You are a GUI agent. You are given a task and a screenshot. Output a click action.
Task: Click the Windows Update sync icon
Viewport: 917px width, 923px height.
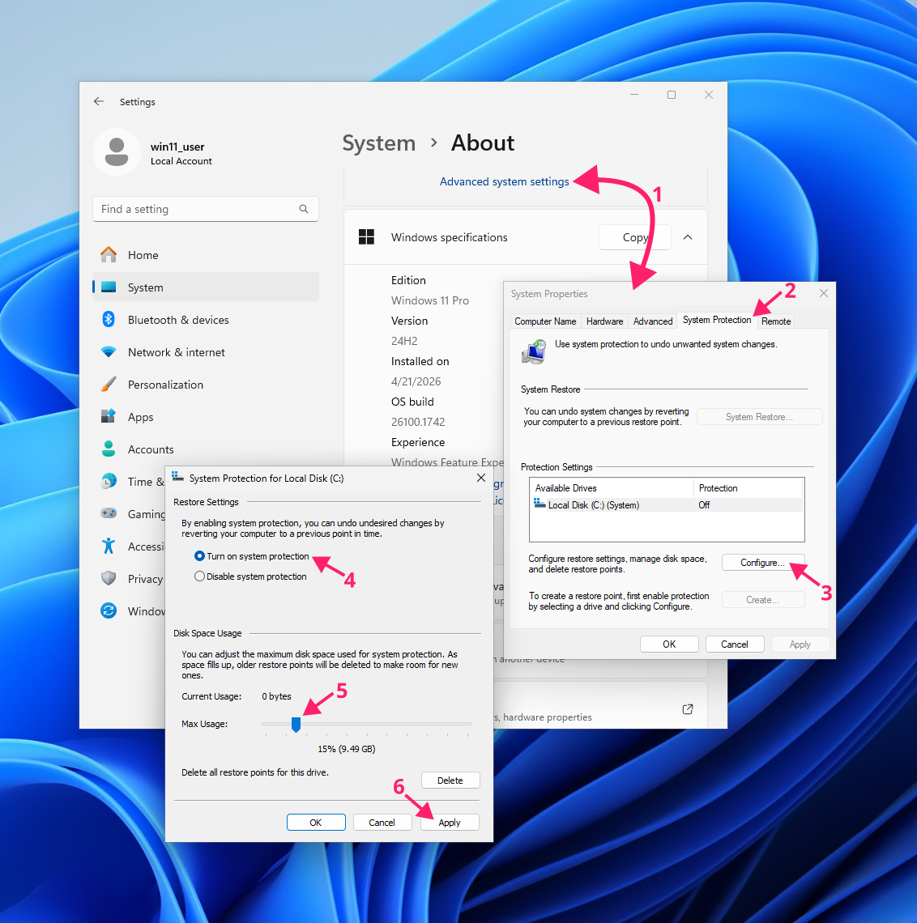click(x=109, y=610)
